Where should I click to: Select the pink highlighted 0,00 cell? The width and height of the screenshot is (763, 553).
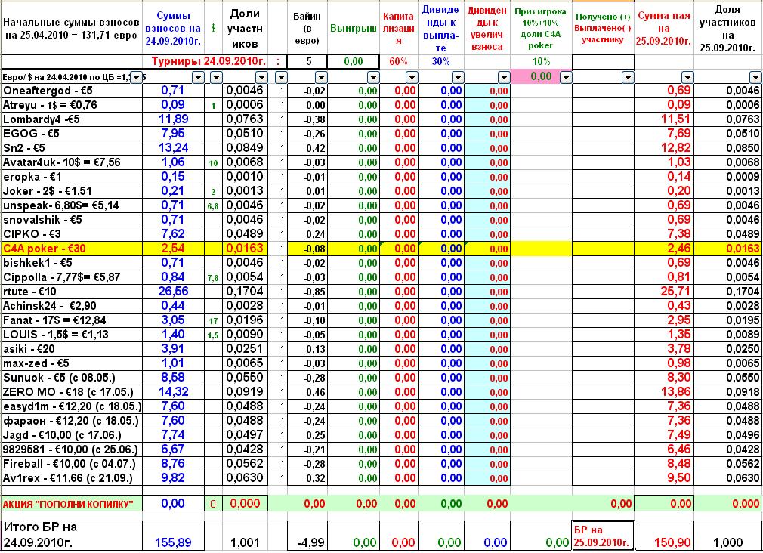click(536, 76)
